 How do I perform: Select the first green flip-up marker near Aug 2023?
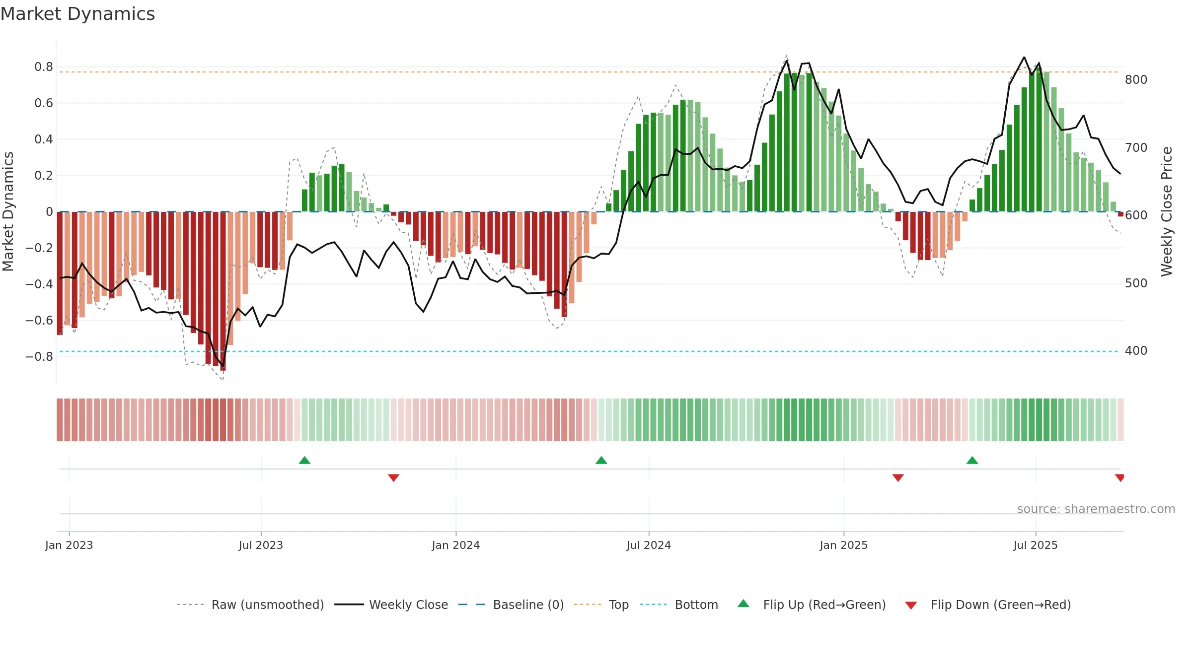click(304, 460)
